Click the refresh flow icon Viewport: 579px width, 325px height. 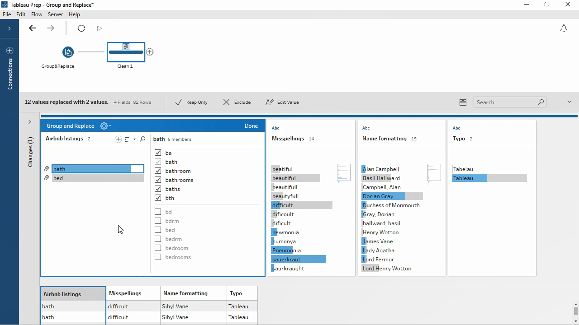(81, 28)
